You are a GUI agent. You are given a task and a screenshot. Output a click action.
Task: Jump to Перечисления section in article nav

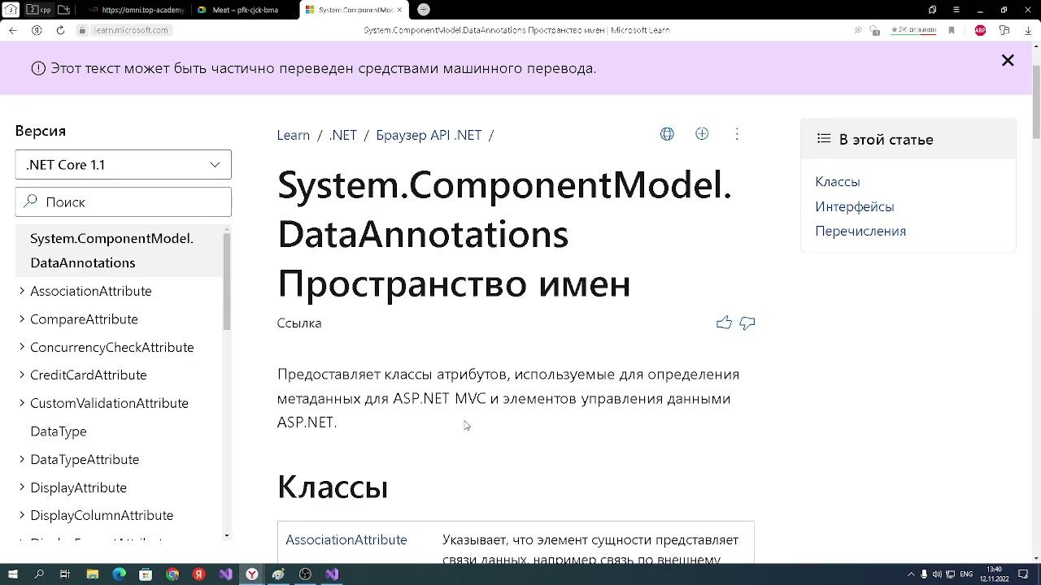860,231
